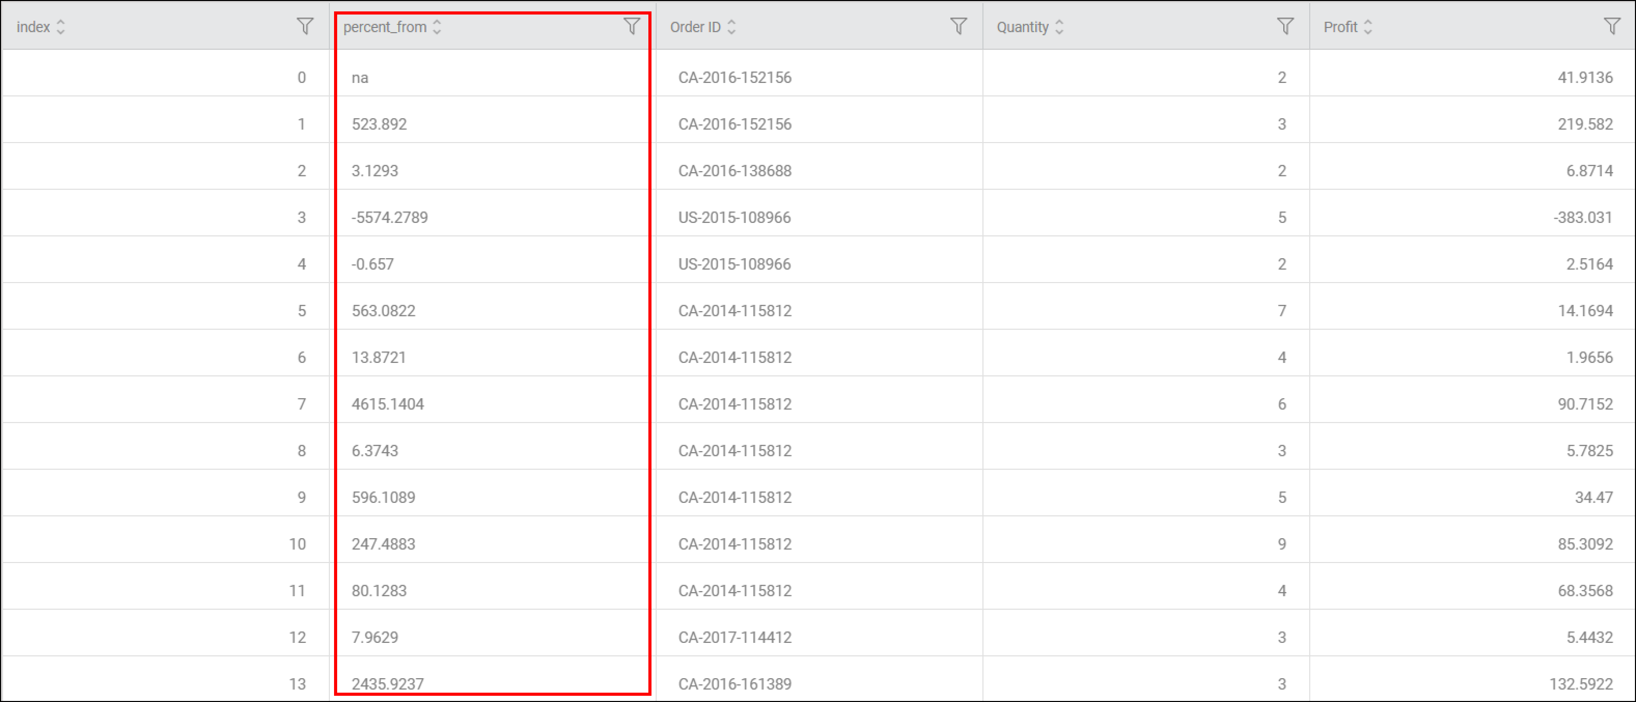Image resolution: width=1636 pixels, height=702 pixels.
Task: Select Profit value 2.5164
Action: pyautogui.click(x=1590, y=264)
